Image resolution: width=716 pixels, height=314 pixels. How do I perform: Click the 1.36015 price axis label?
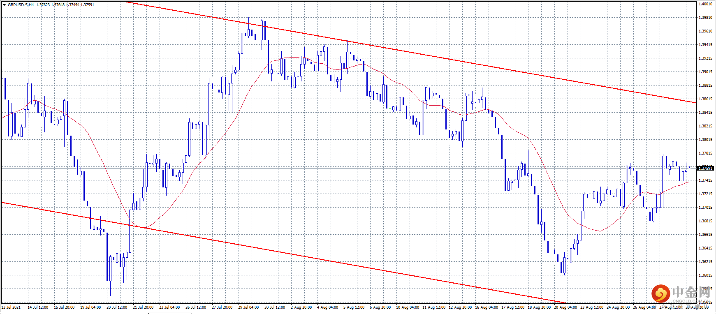click(705, 275)
